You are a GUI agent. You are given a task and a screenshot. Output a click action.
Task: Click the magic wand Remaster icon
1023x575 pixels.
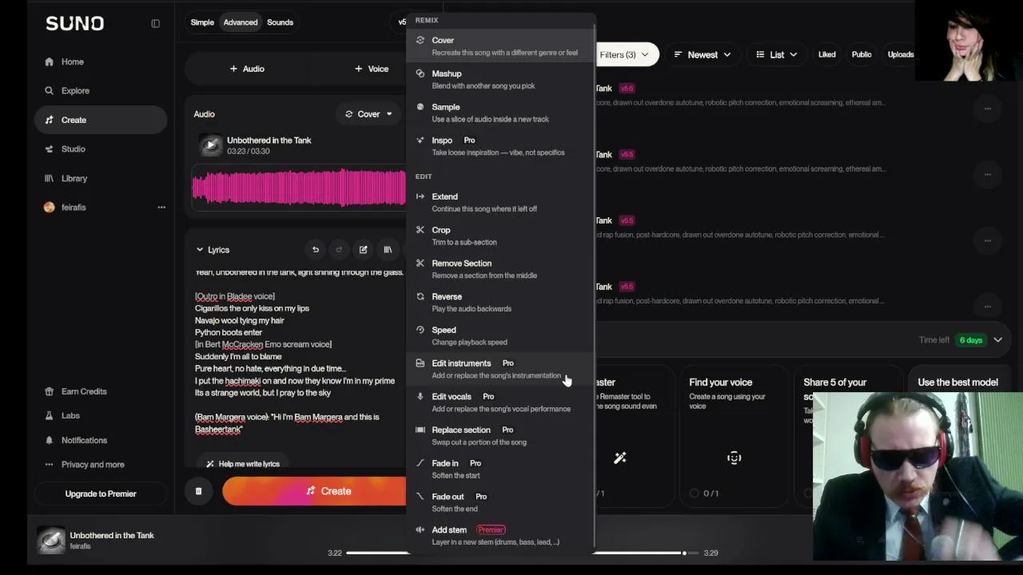pos(619,458)
